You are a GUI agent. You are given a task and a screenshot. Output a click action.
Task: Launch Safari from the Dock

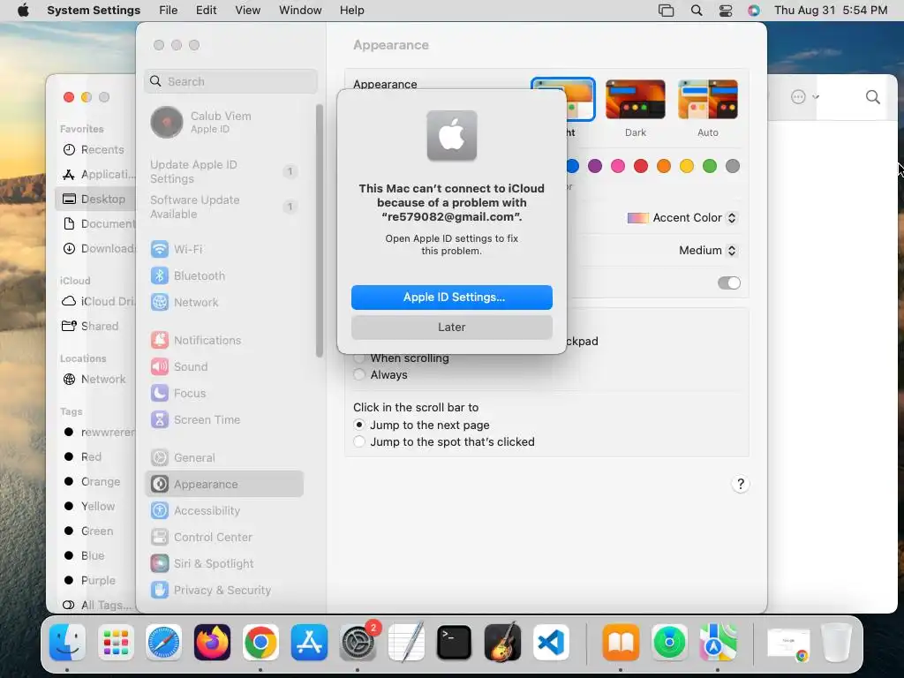163,643
